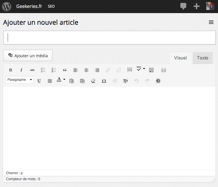Align text left
Screen dimensions: 218x187
coord(76,70)
